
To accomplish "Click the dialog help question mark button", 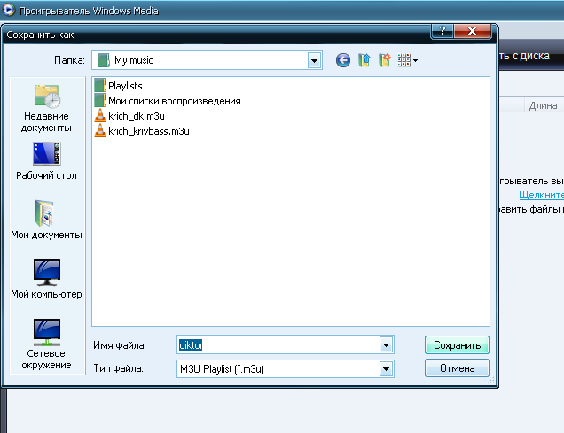I will pos(442,31).
